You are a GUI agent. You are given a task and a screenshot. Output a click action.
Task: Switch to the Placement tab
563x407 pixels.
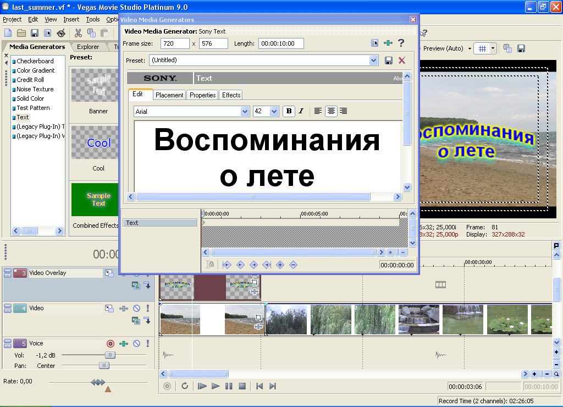[169, 95]
